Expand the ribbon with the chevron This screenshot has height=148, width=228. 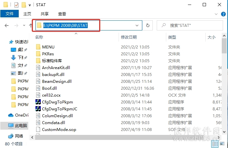[216, 14]
